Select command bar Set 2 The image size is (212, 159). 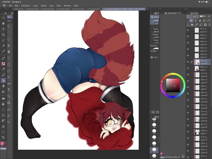[10, 21]
